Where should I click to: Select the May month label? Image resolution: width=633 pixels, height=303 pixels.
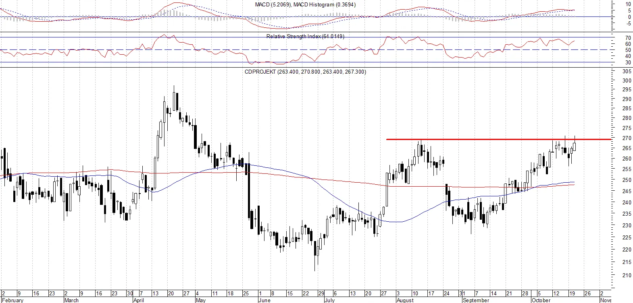tap(200, 300)
